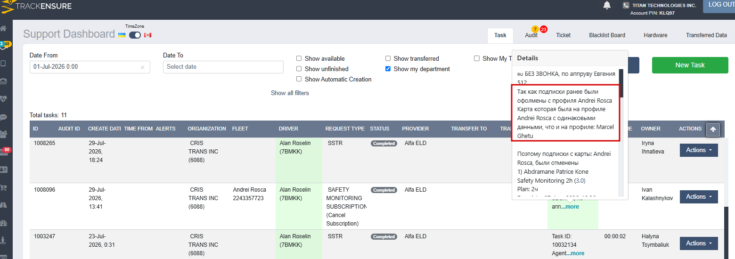This screenshot has height=259, width=735.
Task: Open the ID card icon in sidebar
Action: (3, 170)
